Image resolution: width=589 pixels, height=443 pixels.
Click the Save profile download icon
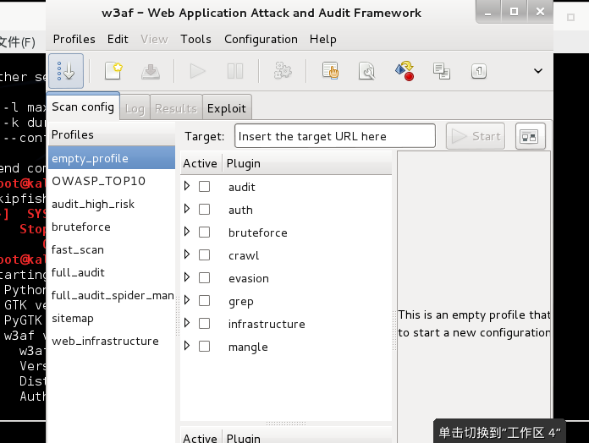pyautogui.click(x=151, y=71)
